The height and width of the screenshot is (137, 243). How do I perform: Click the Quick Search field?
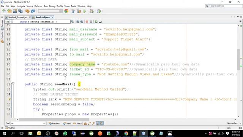tap(224, 6)
